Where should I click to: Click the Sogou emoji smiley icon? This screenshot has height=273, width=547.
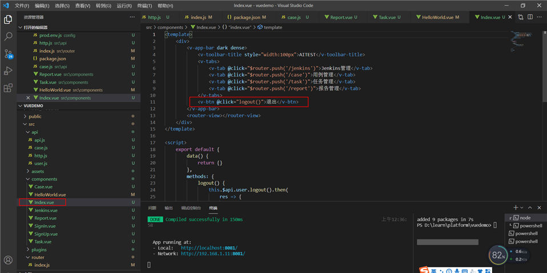pyautogui.click(x=448, y=271)
